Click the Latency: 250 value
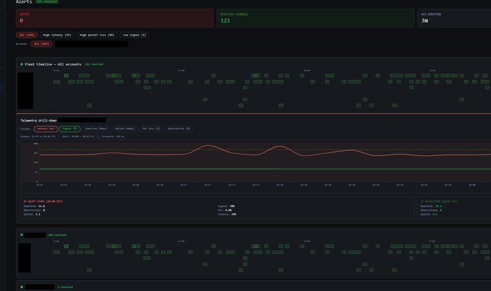491x291 pixels. (x=227, y=214)
